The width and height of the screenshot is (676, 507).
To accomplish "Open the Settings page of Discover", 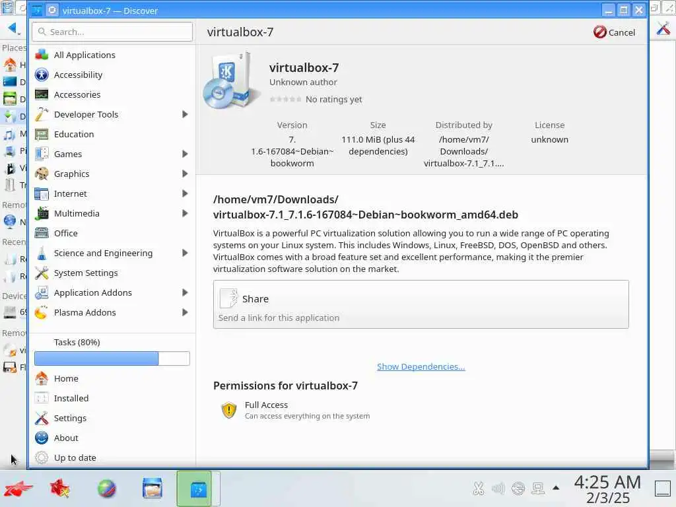I will tap(112, 418).
